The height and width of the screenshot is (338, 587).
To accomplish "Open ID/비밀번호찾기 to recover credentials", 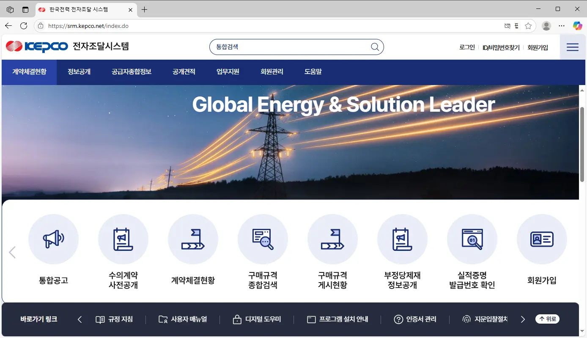I will pos(500,47).
